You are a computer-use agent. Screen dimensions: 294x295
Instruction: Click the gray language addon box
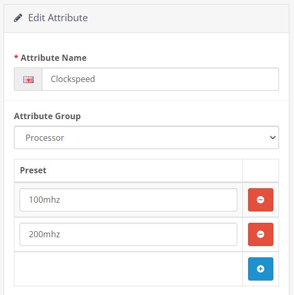tap(28, 79)
